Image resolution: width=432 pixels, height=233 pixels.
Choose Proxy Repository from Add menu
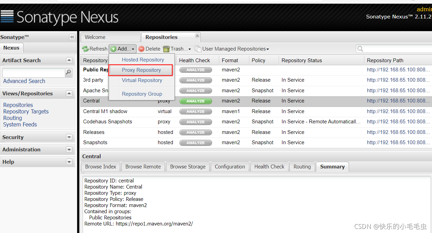click(x=141, y=70)
